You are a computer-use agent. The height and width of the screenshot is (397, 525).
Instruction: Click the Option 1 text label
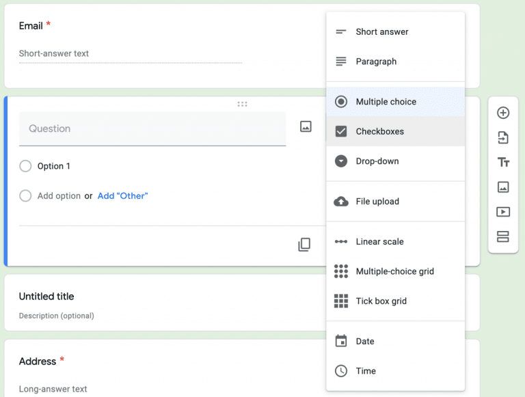click(x=53, y=166)
